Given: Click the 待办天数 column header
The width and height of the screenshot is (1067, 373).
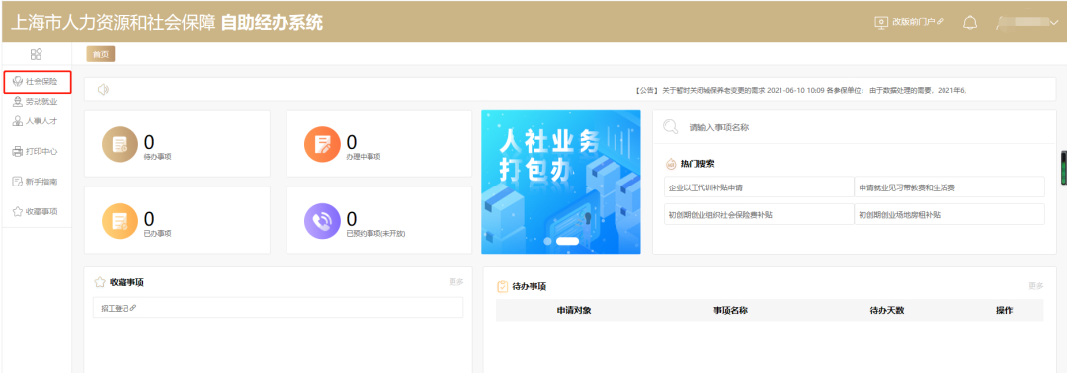Looking at the screenshot, I should click(886, 311).
